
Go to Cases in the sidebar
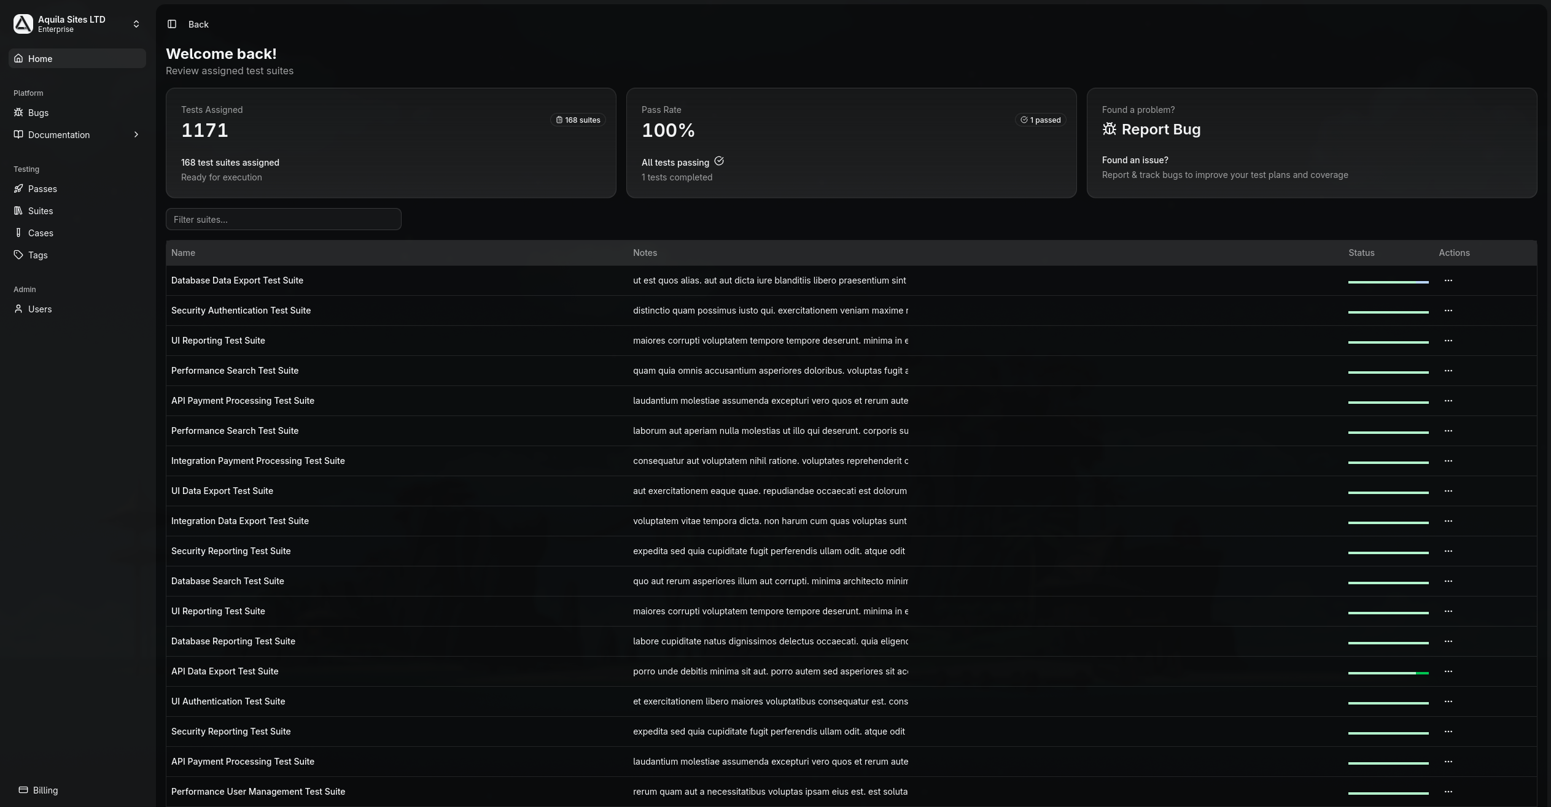pyautogui.click(x=41, y=233)
